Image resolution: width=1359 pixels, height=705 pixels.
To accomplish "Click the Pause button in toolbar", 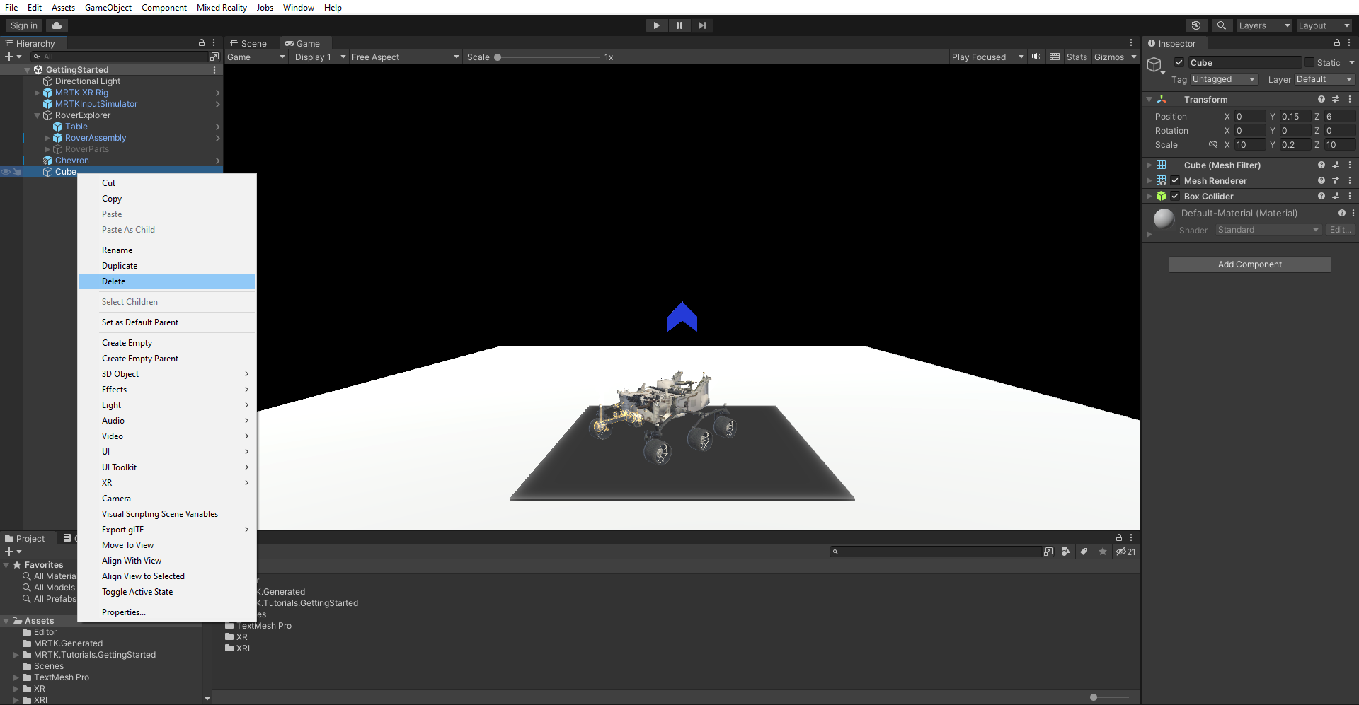I will click(679, 25).
